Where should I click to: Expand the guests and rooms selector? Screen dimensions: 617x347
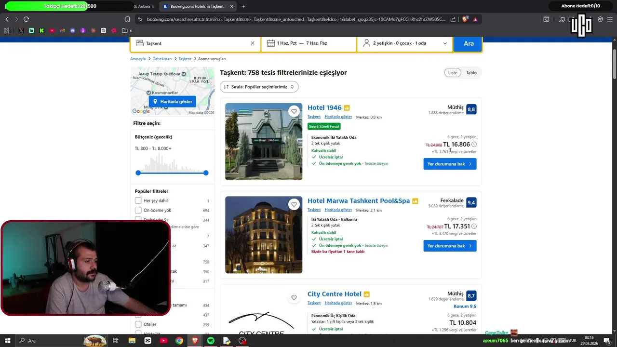coord(405,43)
